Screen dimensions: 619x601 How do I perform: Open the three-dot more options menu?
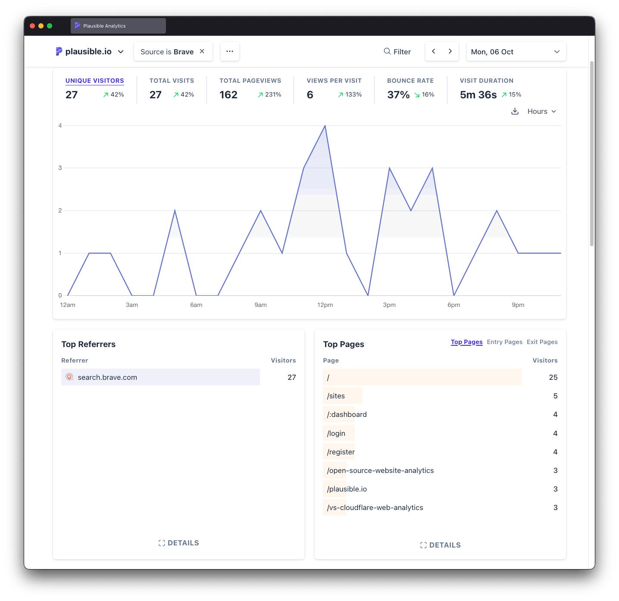(x=230, y=51)
